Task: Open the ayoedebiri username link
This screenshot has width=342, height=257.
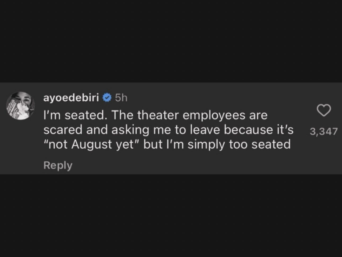Action: (x=71, y=98)
